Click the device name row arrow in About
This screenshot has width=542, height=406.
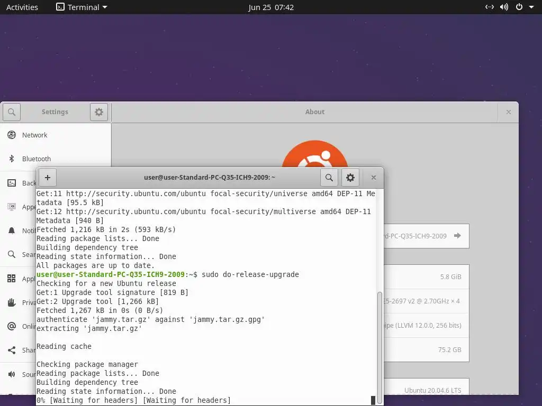click(x=457, y=236)
